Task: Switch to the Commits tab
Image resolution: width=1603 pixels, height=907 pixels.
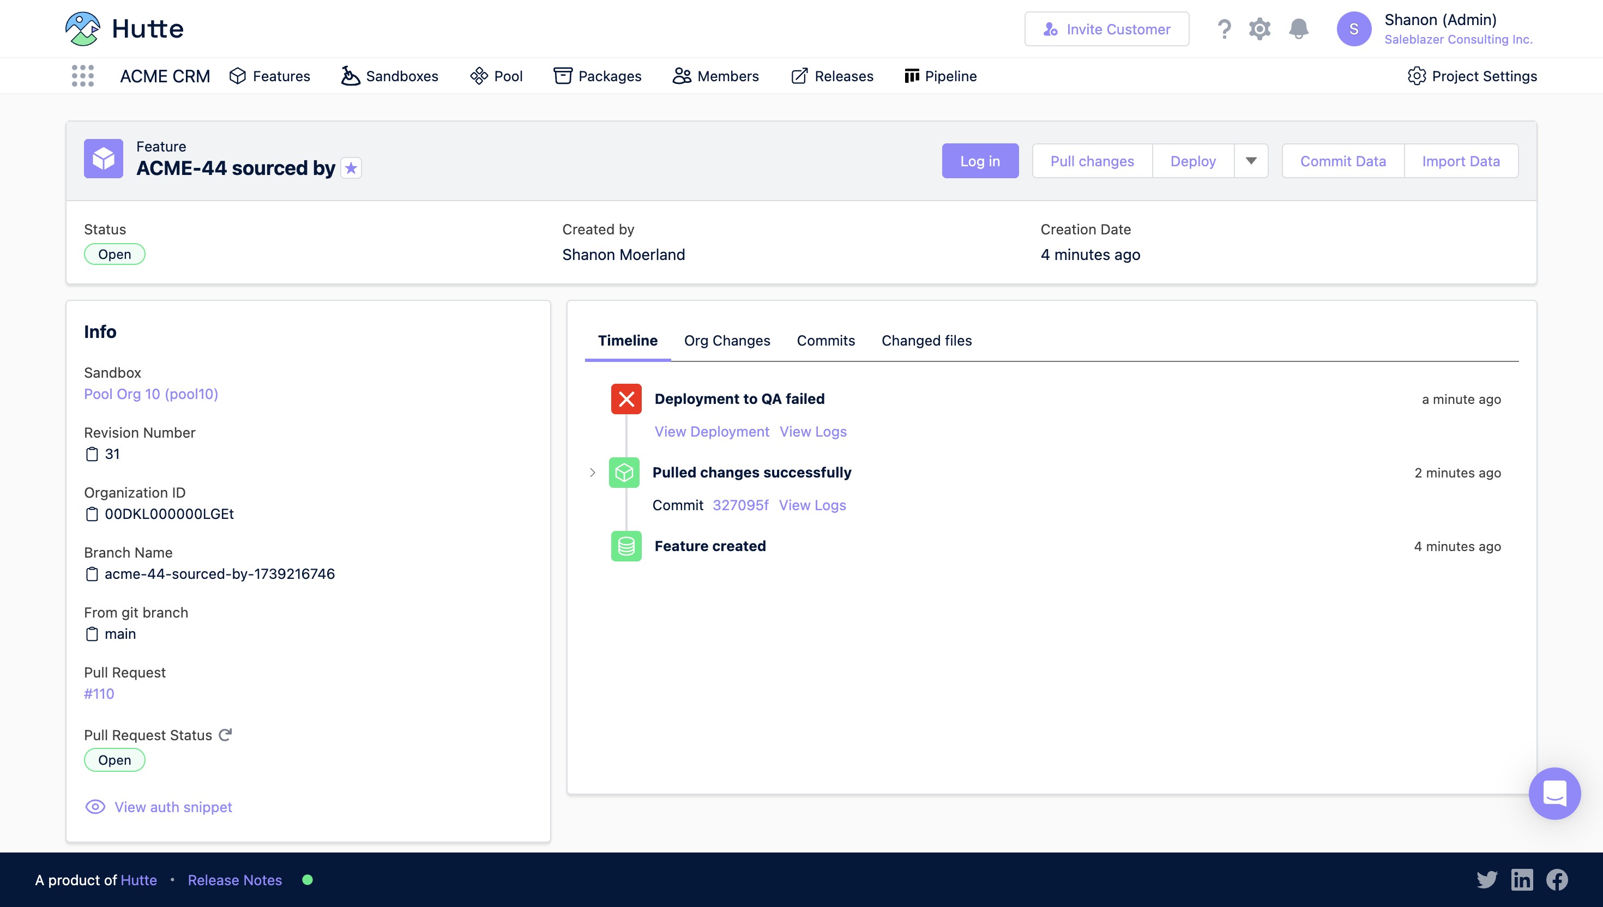Action: (x=825, y=341)
